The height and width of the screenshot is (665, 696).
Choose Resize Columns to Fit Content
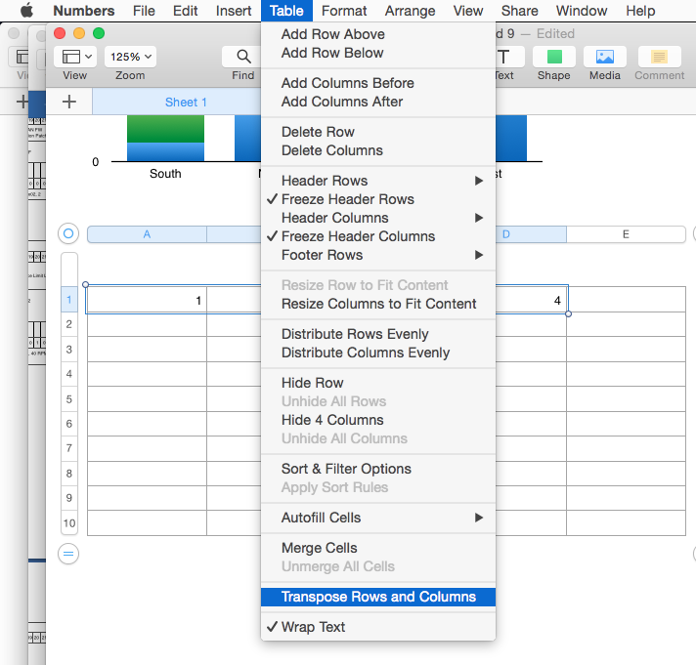point(378,304)
